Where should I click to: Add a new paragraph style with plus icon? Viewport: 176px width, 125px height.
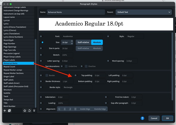(5, 111)
